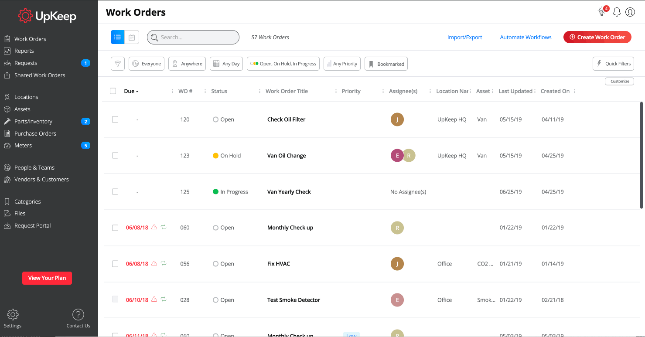Open the notifications bell
The width and height of the screenshot is (645, 337).
pos(617,12)
